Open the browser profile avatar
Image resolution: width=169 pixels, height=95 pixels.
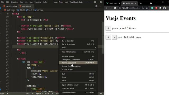(165, 8)
